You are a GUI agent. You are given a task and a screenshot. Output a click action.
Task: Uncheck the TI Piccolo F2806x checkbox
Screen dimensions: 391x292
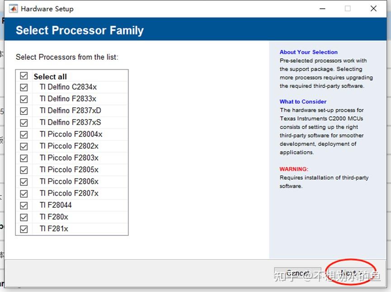pos(24,181)
